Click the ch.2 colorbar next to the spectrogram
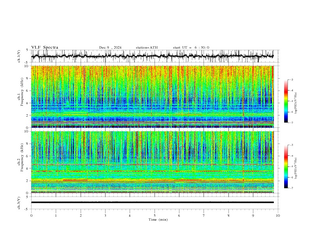This screenshot has height=242, width=313. [x=286, y=166]
